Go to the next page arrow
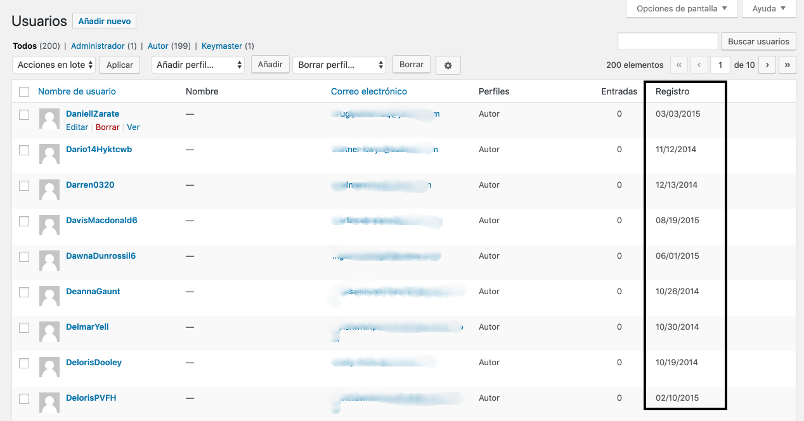804x421 pixels. pyautogui.click(x=767, y=65)
